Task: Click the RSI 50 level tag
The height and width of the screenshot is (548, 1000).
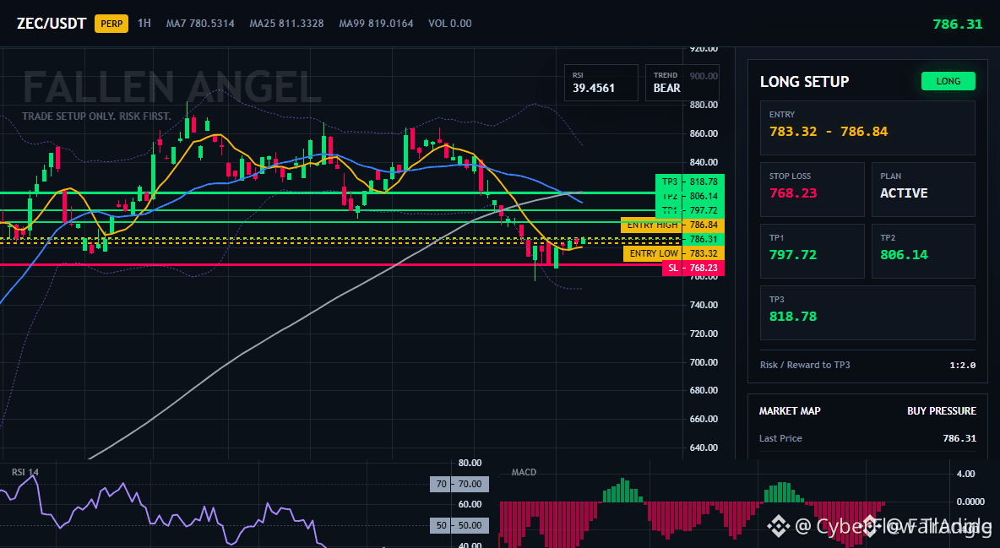Action: pyautogui.click(x=459, y=526)
